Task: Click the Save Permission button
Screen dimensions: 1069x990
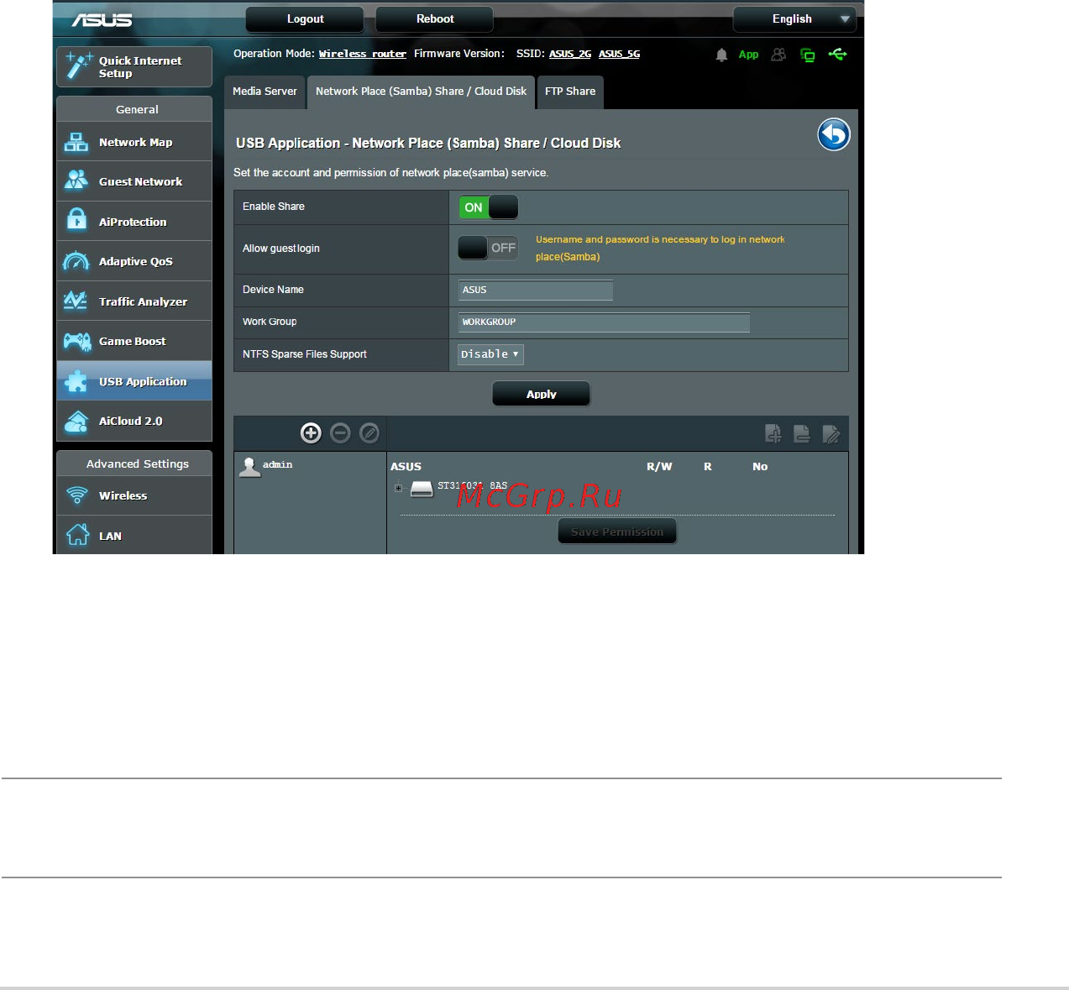Action: pos(617,532)
